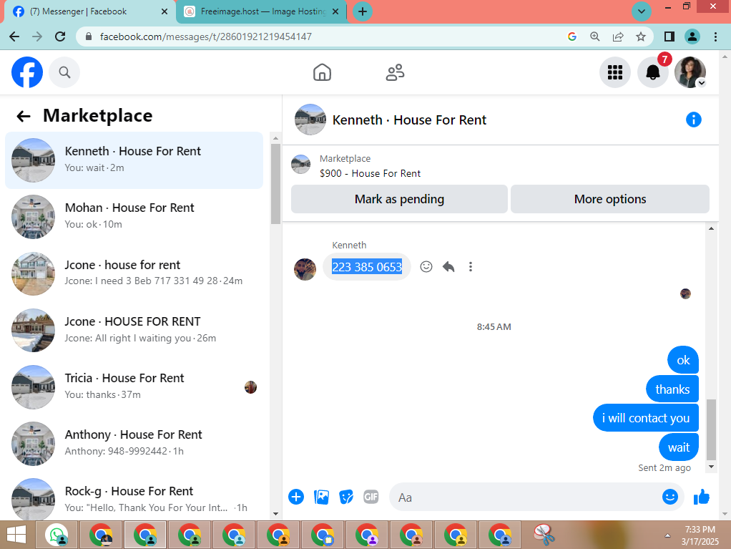The image size is (731, 549).
Task: Click Kenneth's avatar beside phone number message
Action: [305, 270]
